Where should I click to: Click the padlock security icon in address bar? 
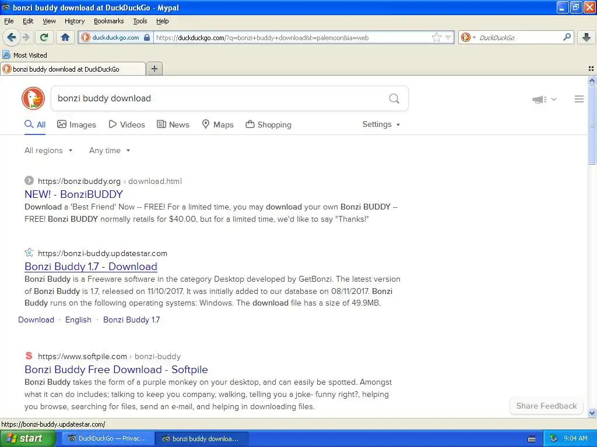click(x=147, y=37)
